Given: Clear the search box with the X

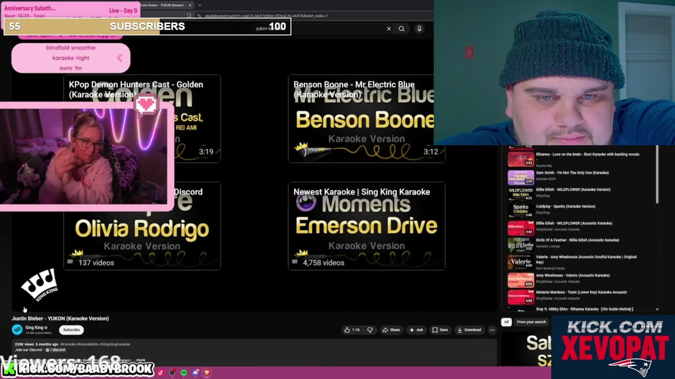Looking at the screenshot, I should [389, 29].
